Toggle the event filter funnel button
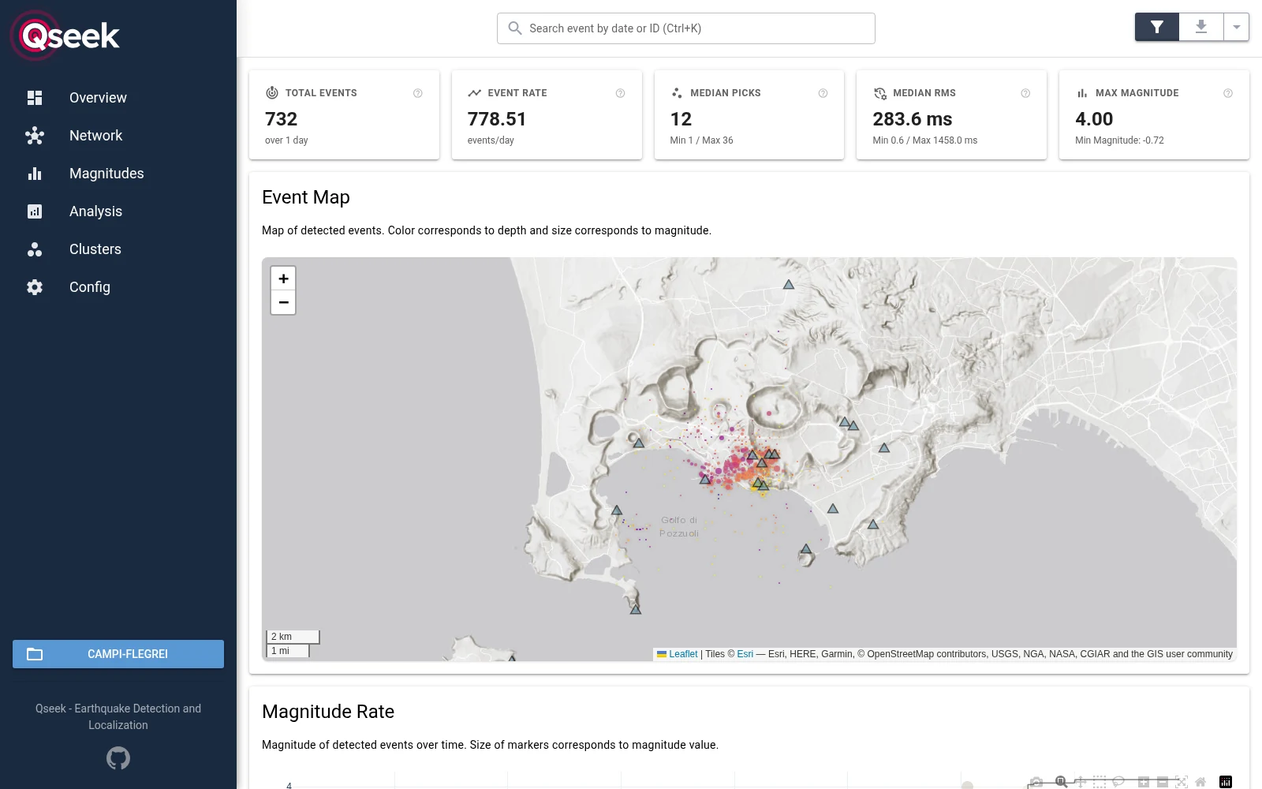 pos(1157,27)
